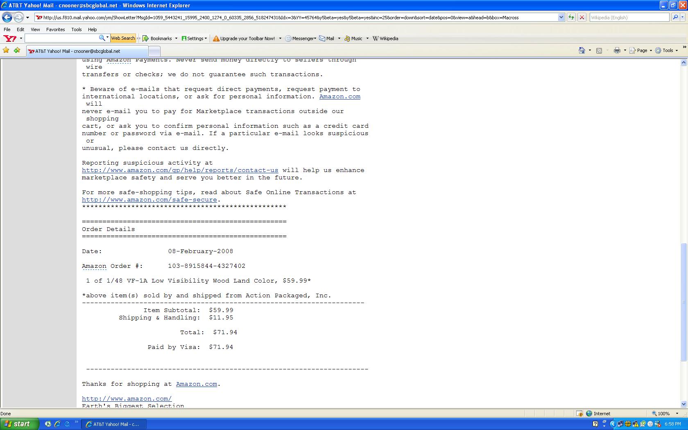This screenshot has height=430, width=688.
Task: Open the Bookmarks toolbar button
Action: point(157,38)
